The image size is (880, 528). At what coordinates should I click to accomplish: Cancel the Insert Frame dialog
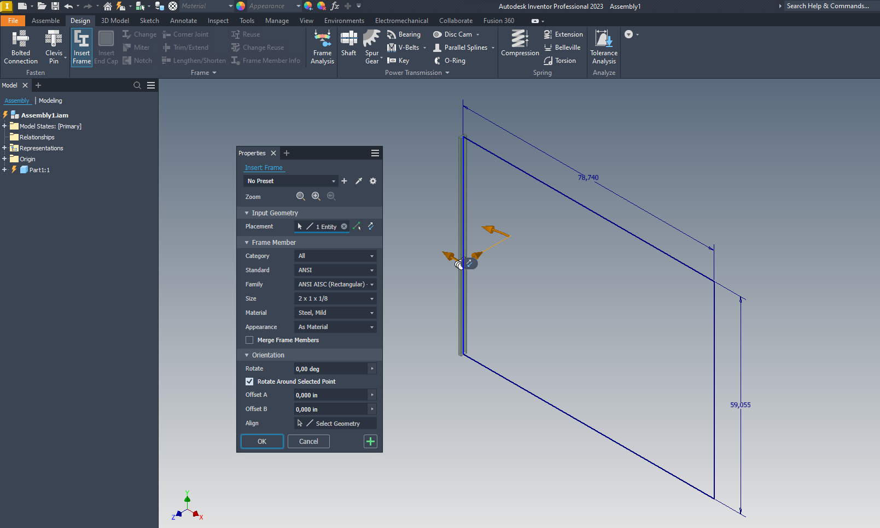(308, 441)
